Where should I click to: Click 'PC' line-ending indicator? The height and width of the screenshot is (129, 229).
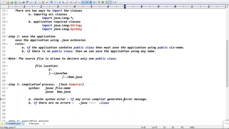click(182, 128)
